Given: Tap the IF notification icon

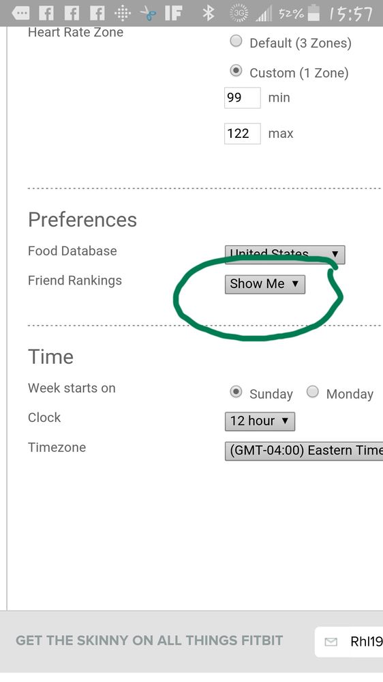Looking at the screenshot, I should pyautogui.click(x=173, y=14).
